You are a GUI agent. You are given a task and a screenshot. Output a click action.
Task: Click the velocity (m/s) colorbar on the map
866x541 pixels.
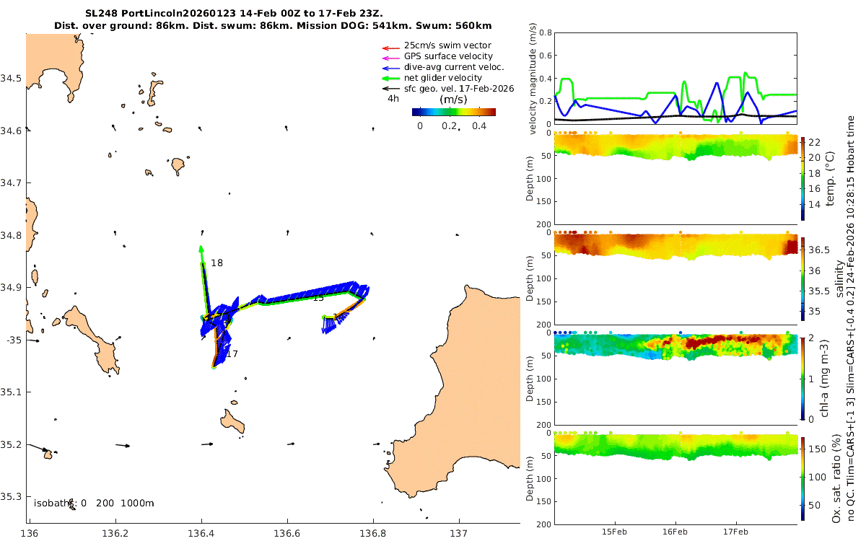tap(454, 112)
